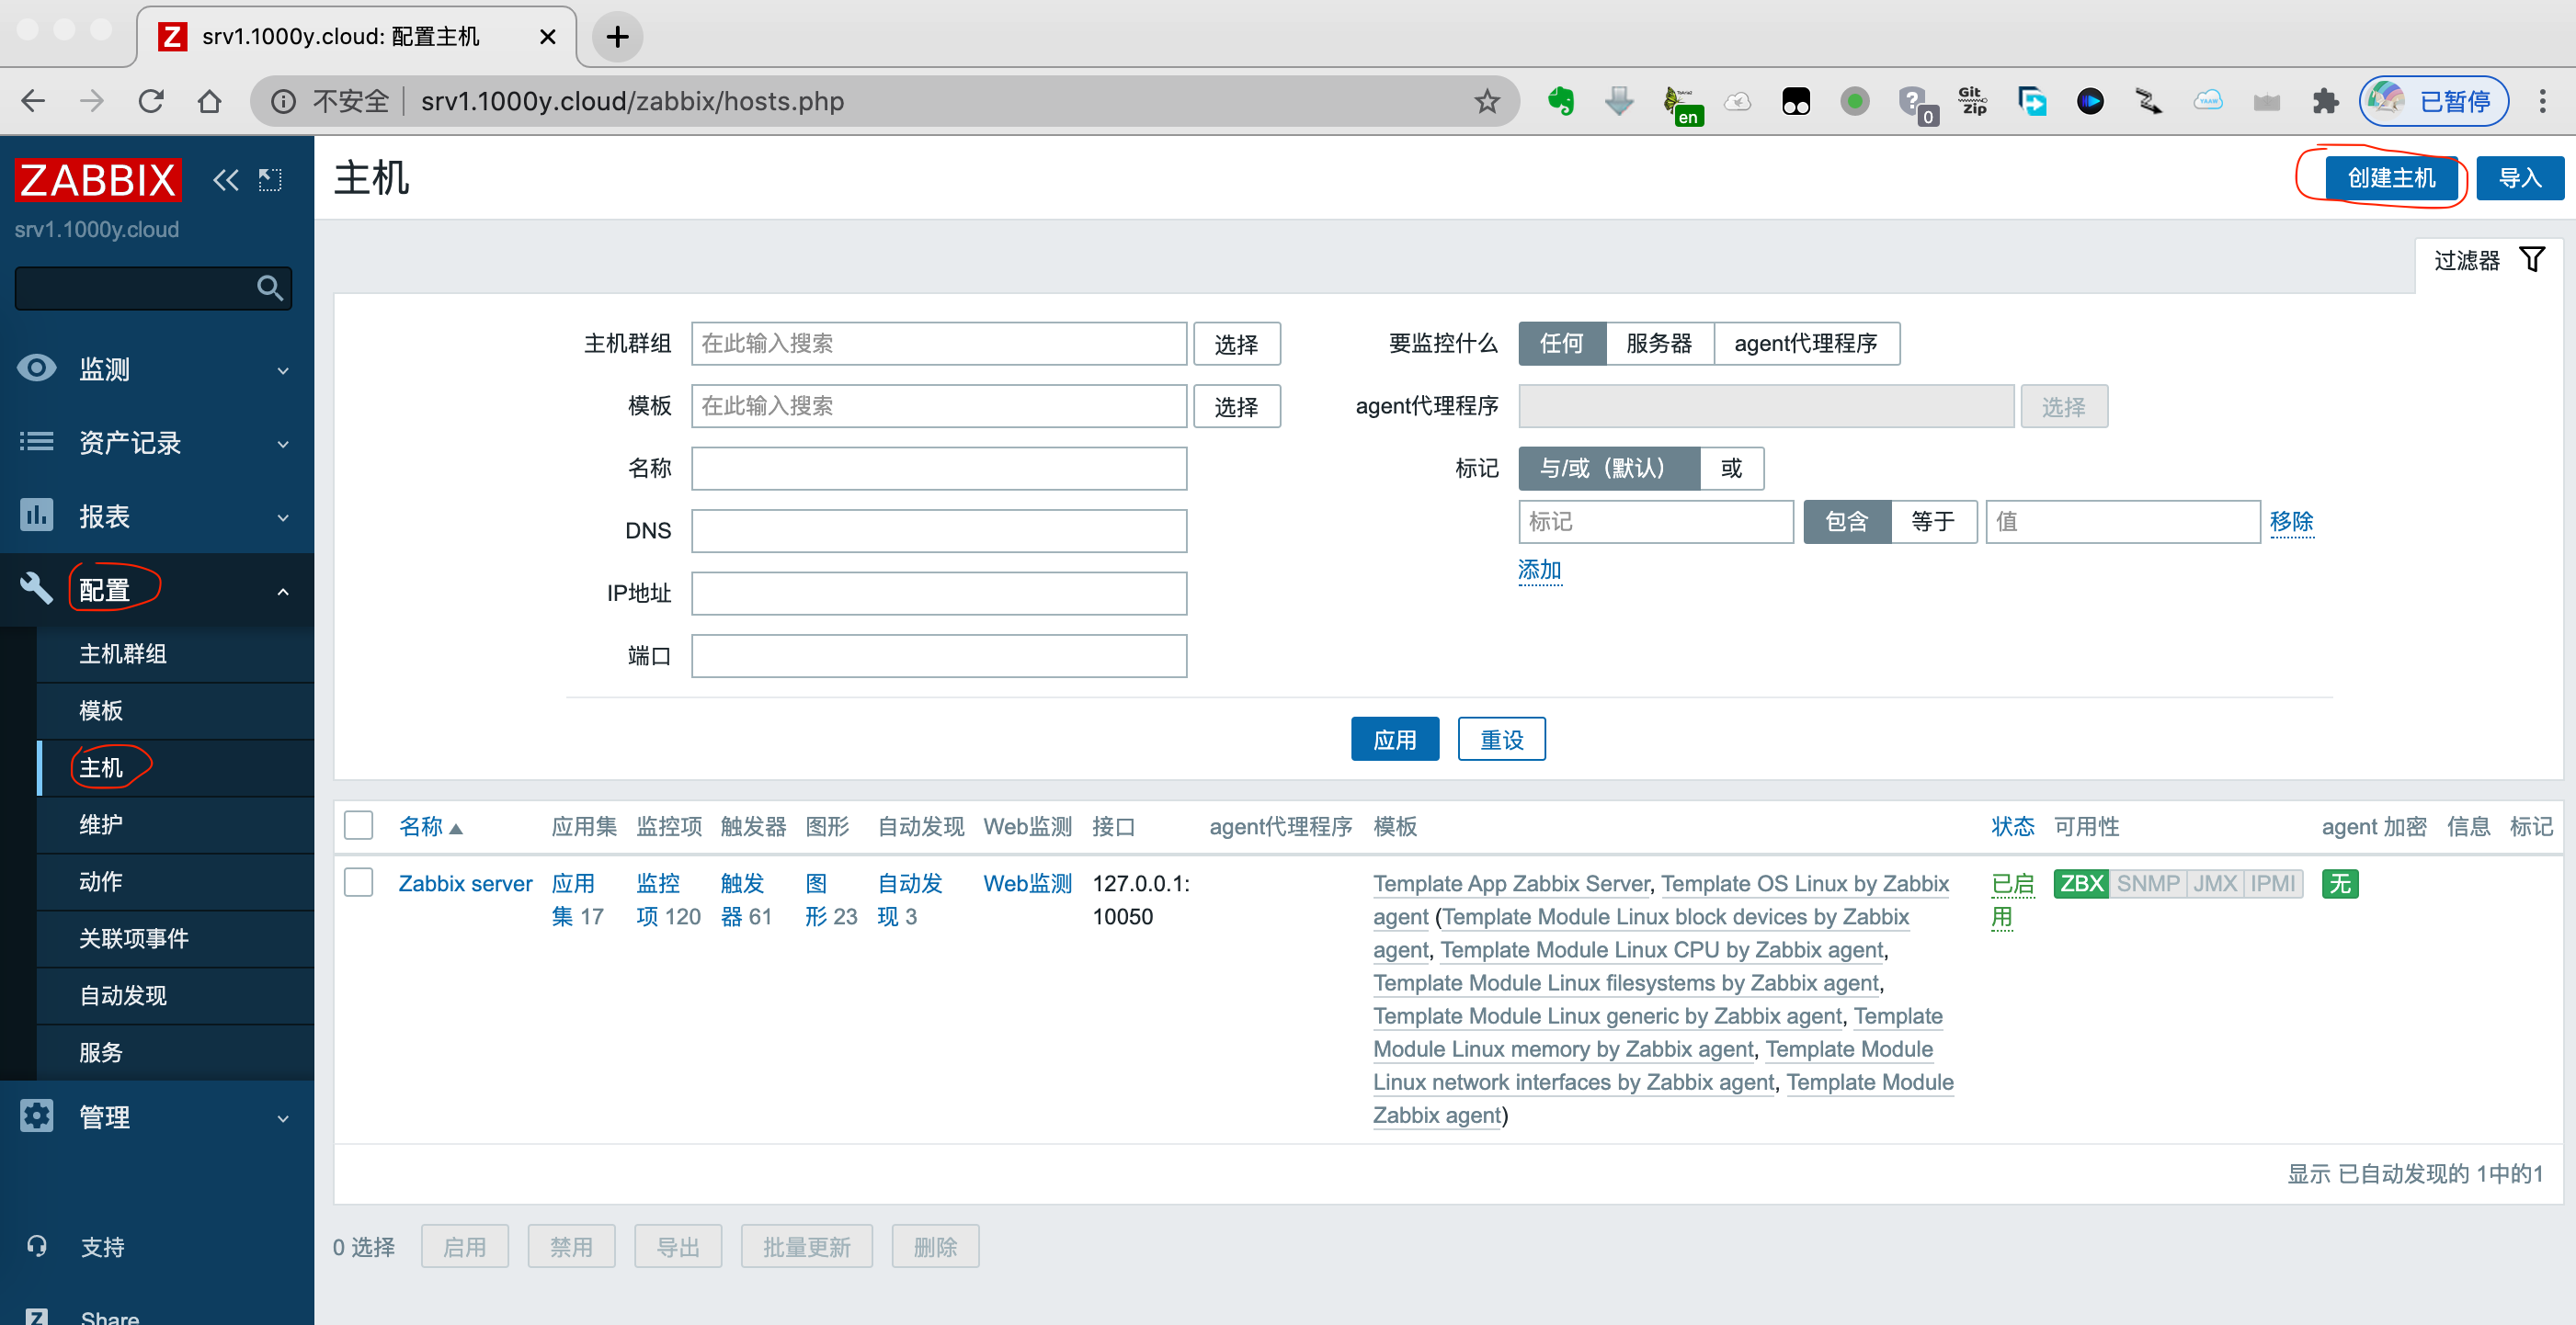Check the Zabbix server row checkbox
The width and height of the screenshot is (2576, 1325).
358,882
